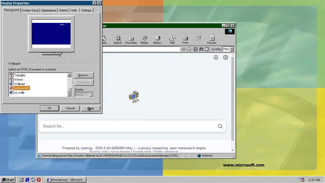Switch to the Screen Saver tab
This screenshot has width=325, height=183.
(x=30, y=10)
